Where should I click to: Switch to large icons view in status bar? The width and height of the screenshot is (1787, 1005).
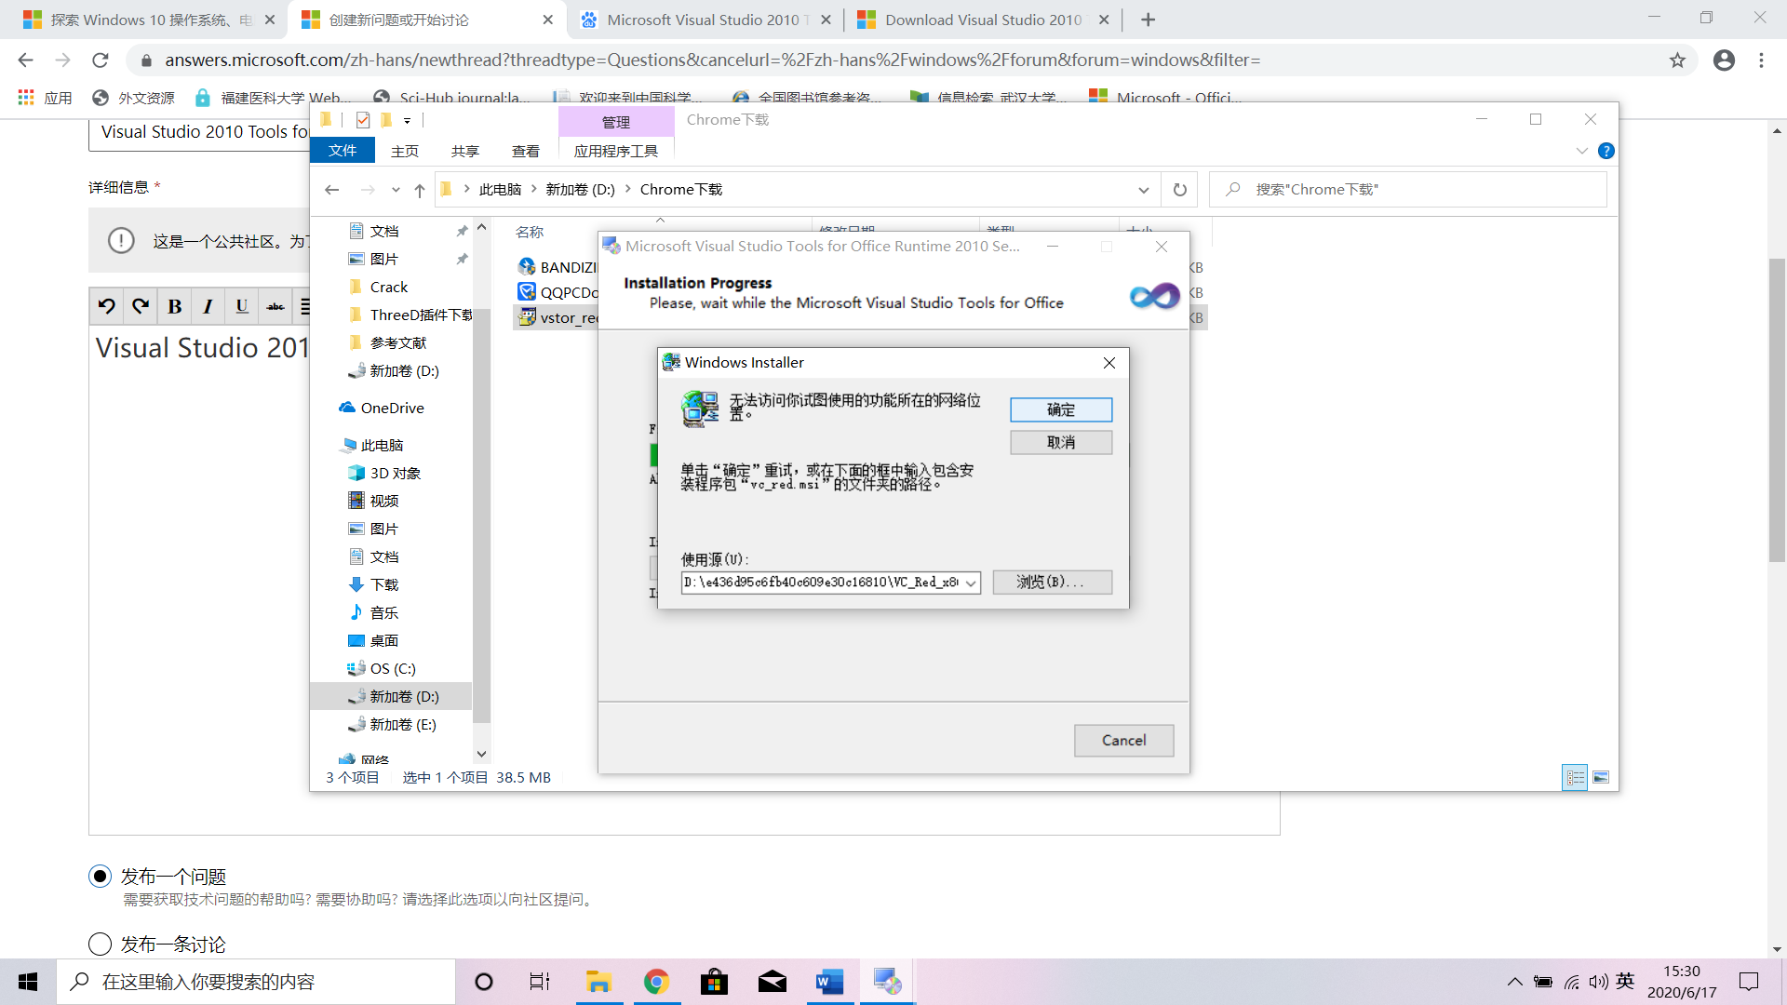click(1601, 778)
